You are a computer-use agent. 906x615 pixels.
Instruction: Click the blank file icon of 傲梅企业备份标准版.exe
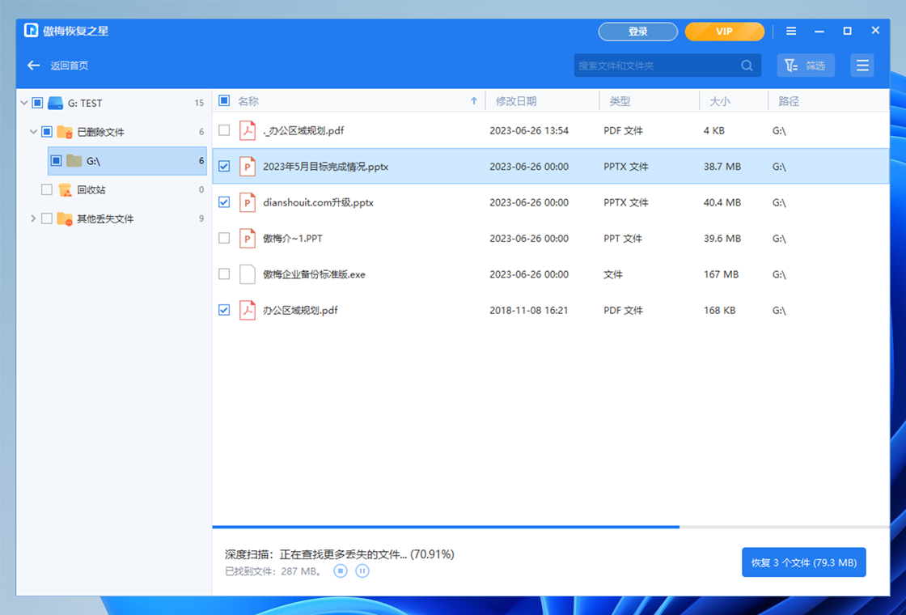pos(248,274)
